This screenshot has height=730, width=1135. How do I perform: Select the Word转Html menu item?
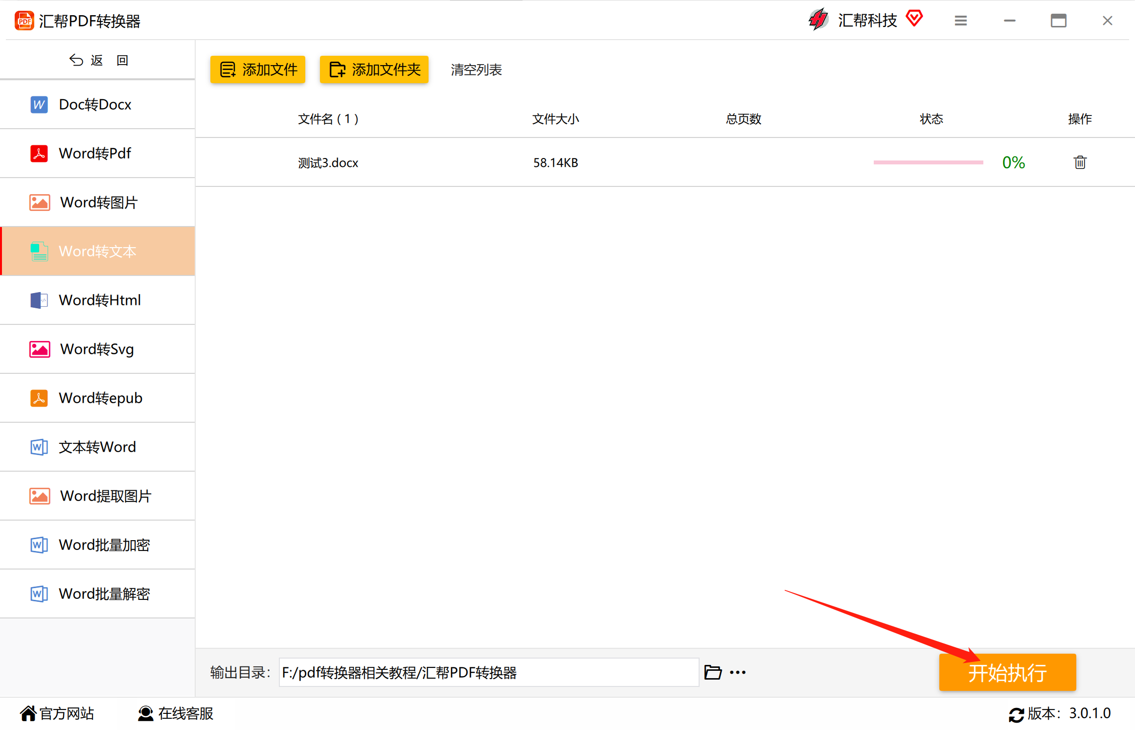click(97, 300)
